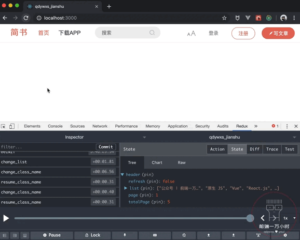
Task: Dock Redux monitor to the left
Action: pos(5,235)
